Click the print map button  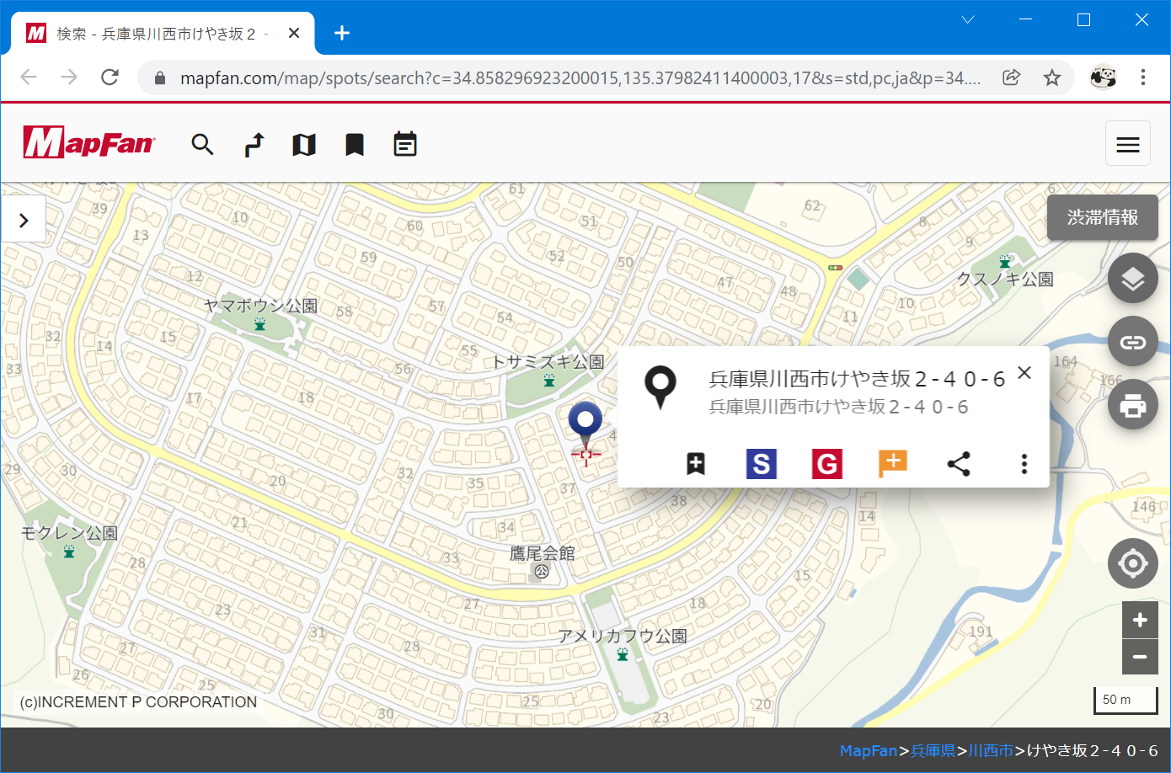click(1133, 405)
